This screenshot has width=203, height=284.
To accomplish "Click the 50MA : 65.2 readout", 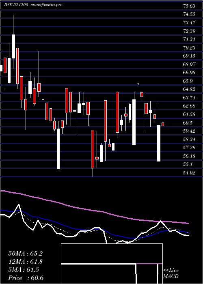I will click(x=25, y=254).
